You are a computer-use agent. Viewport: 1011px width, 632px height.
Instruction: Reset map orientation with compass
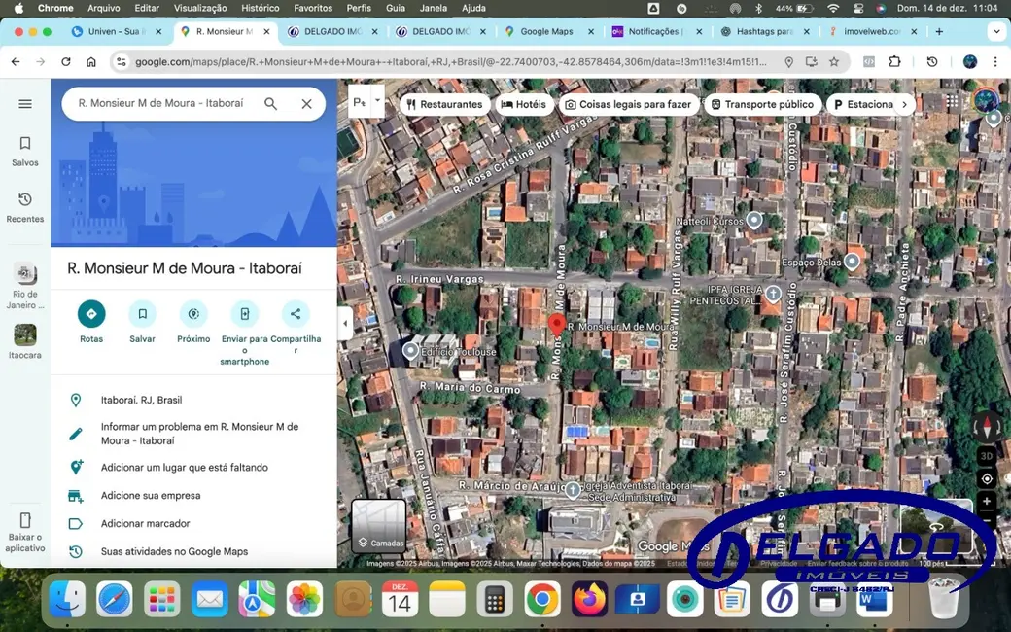tap(987, 427)
